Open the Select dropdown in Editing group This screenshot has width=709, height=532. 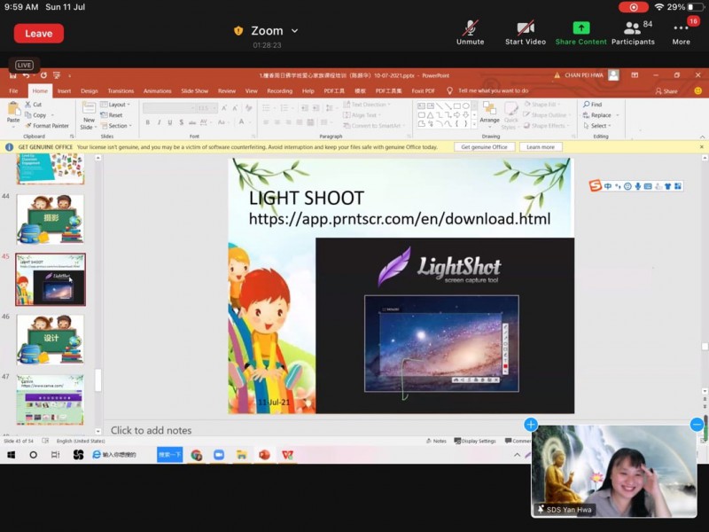coord(599,126)
